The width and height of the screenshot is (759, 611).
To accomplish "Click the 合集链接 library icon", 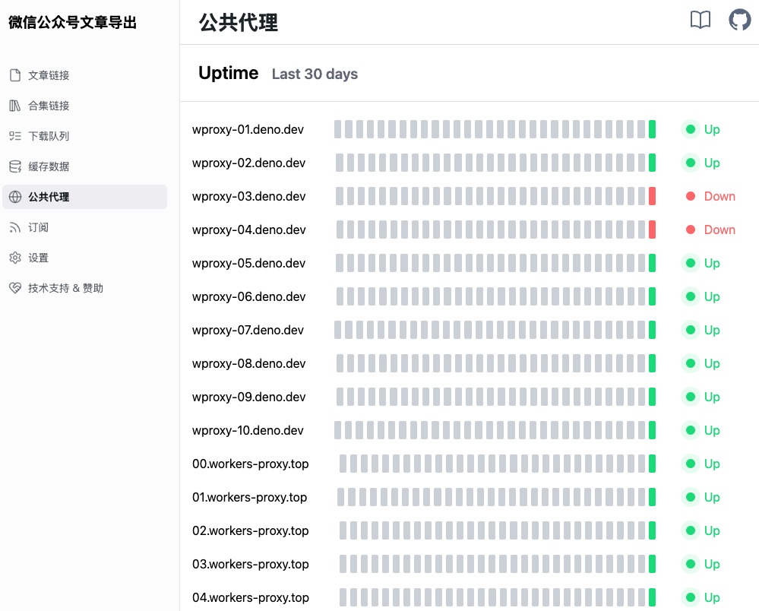I will click(15, 106).
